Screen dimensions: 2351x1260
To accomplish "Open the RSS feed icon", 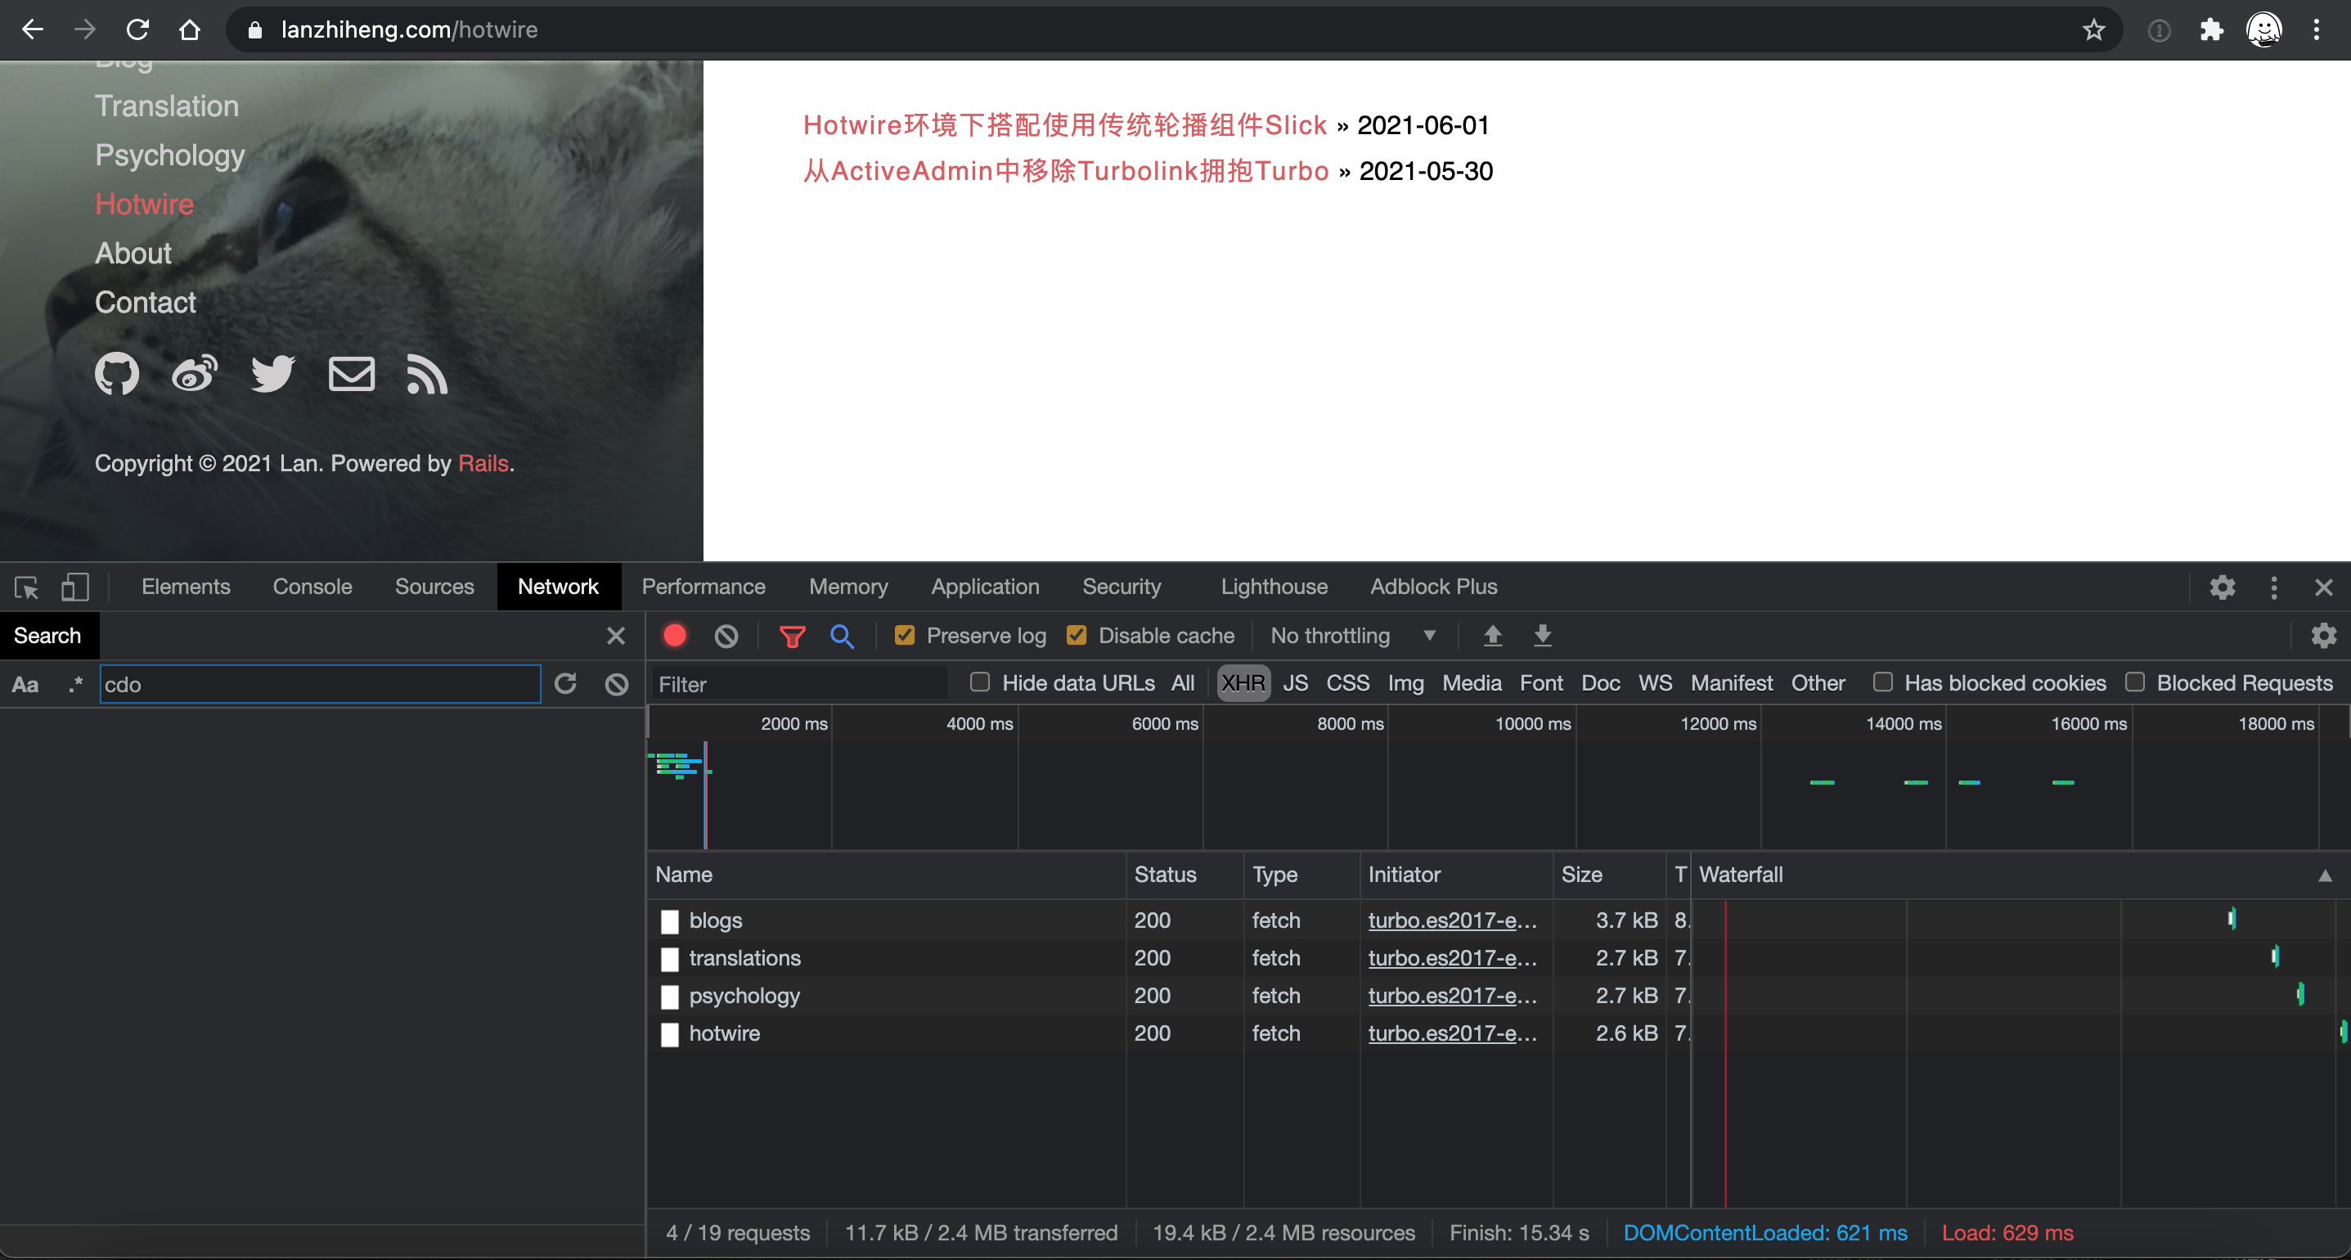I will tap(426, 375).
